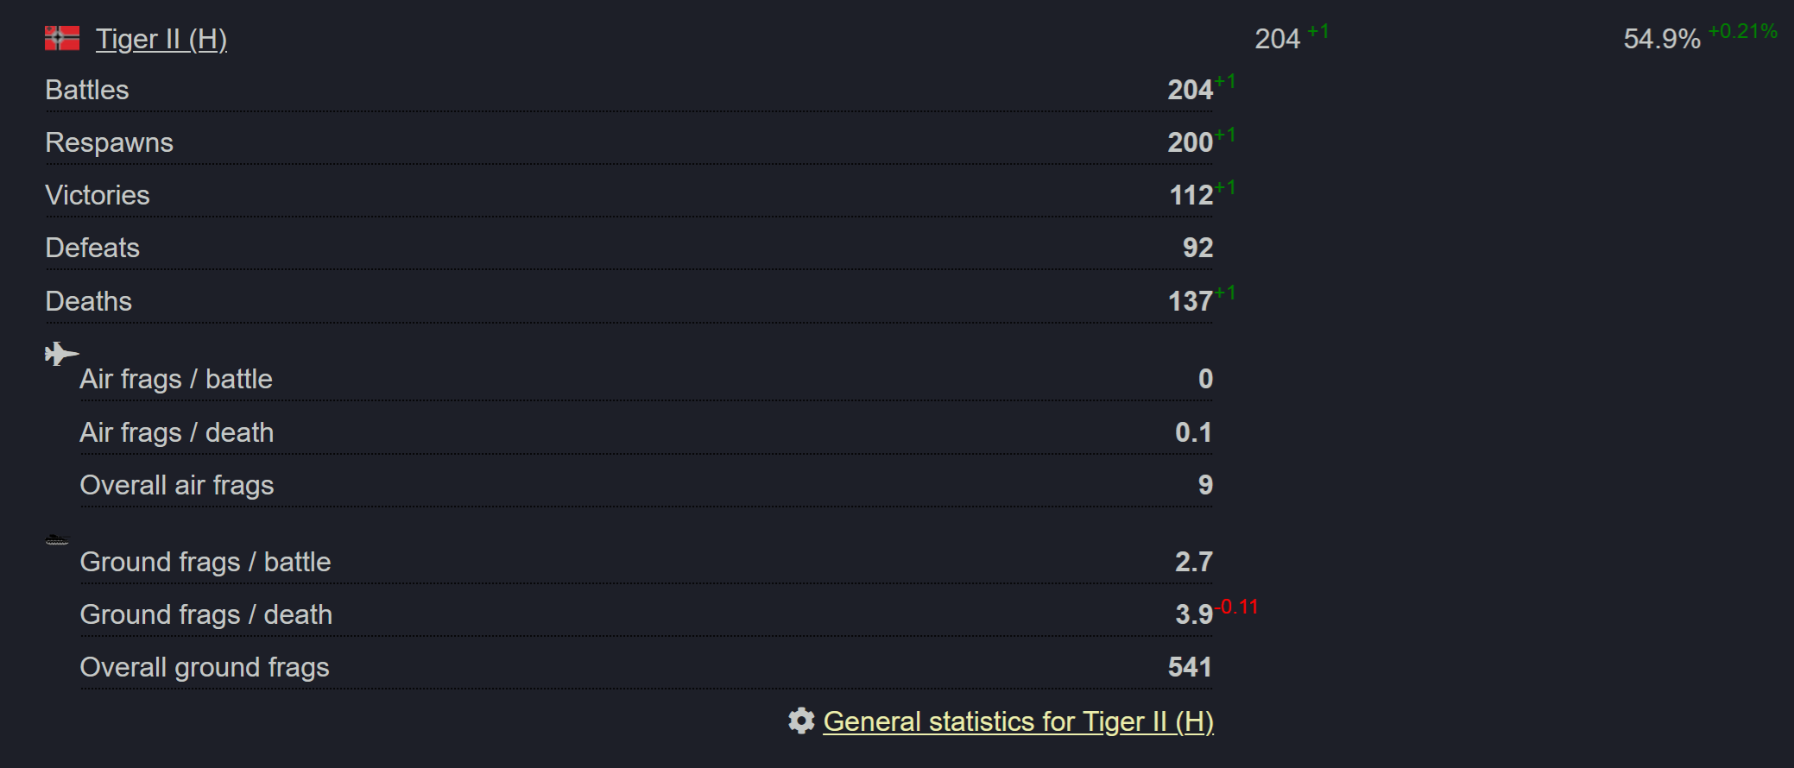This screenshot has width=1794, height=768.
Task: Click the Deaths value 137
Action: pyautogui.click(x=1190, y=301)
